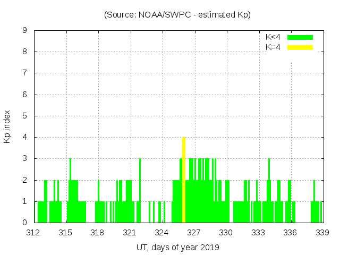This screenshot has width=340, height=255.
Task: Click the x-axis tick label 333
Action: (x=259, y=233)
